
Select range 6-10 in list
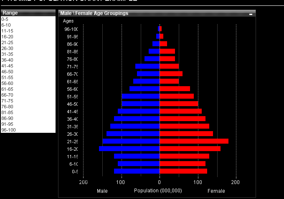28,25
